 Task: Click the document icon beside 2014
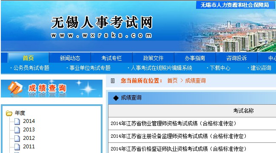pyautogui.click(x=17, y=121)
